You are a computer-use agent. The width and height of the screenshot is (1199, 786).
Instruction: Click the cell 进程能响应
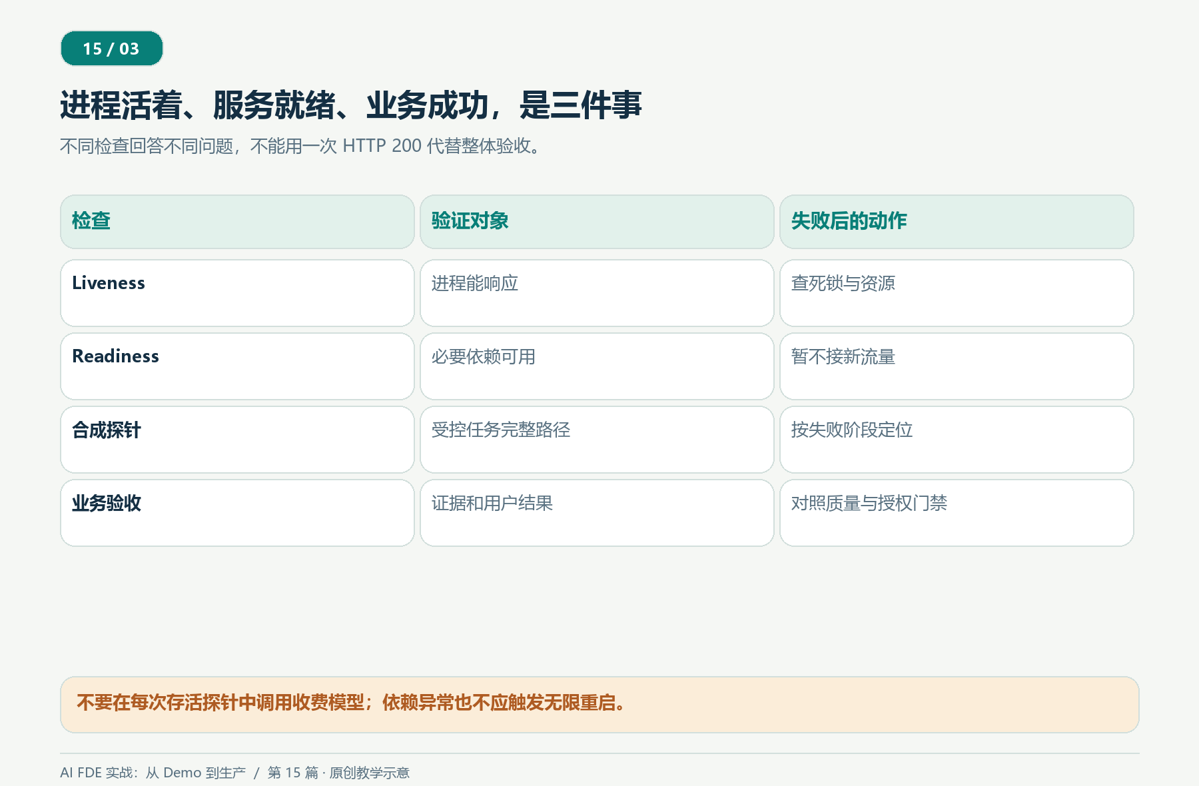click(x=597, y=293)
